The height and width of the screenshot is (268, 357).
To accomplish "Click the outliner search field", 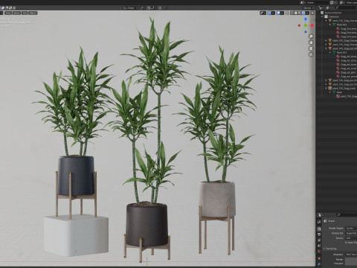I will (x=346, y=8).
